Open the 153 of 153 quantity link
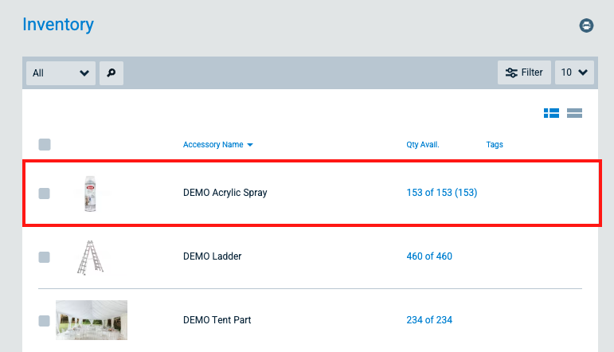This screenshot has height=352, width=614. 441,193
